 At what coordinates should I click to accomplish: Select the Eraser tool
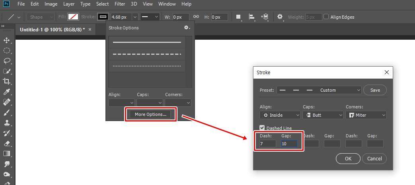tap(7, 143)
